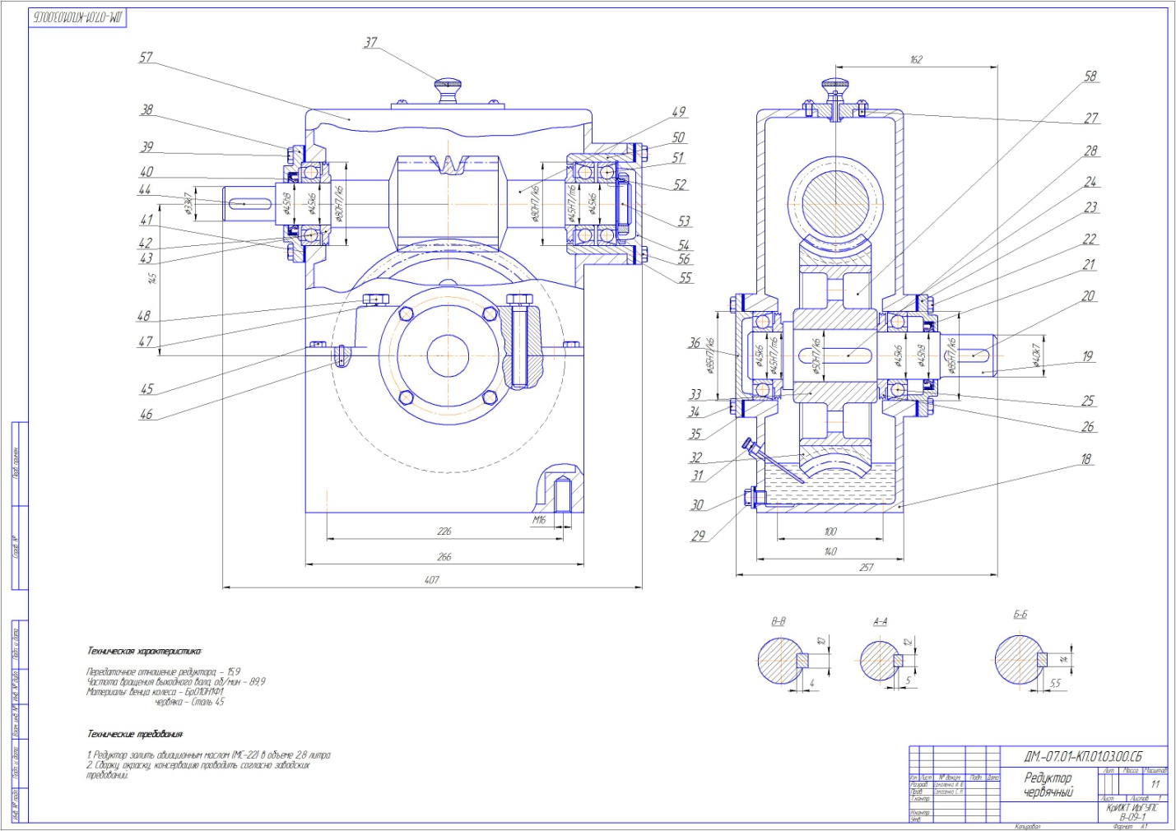The height and width of the screenshot is (831, 1176).
Task: Select the thread label 'M16'
Action: pyautogui.click(x=539, y=520)
